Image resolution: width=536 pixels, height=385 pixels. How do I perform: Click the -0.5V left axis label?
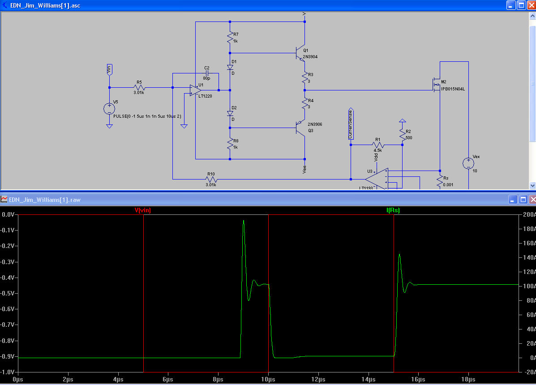click(7, 293)
